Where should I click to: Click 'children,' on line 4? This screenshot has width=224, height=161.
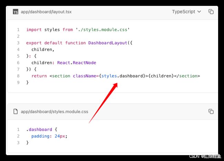[x=43, y=50]
